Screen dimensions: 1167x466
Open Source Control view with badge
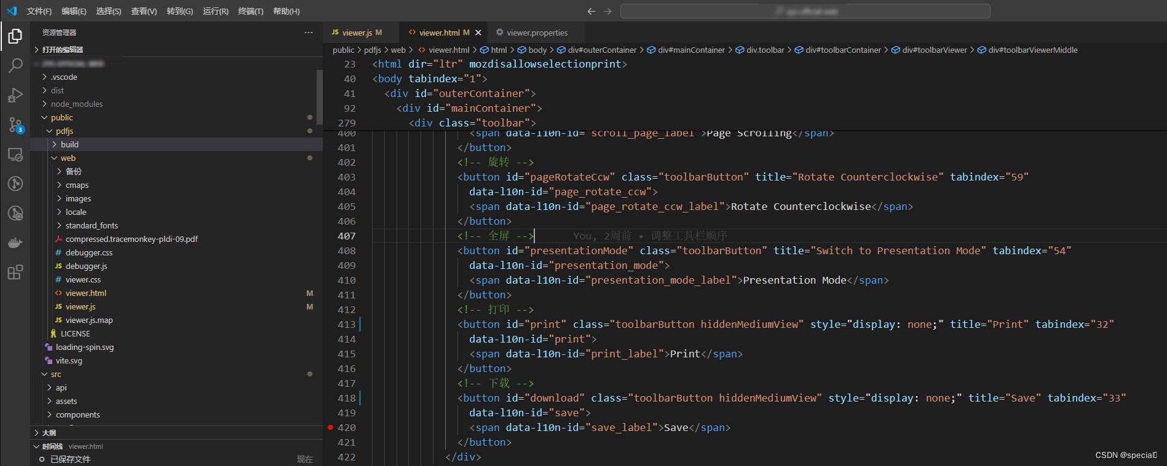tap(15, 125)
